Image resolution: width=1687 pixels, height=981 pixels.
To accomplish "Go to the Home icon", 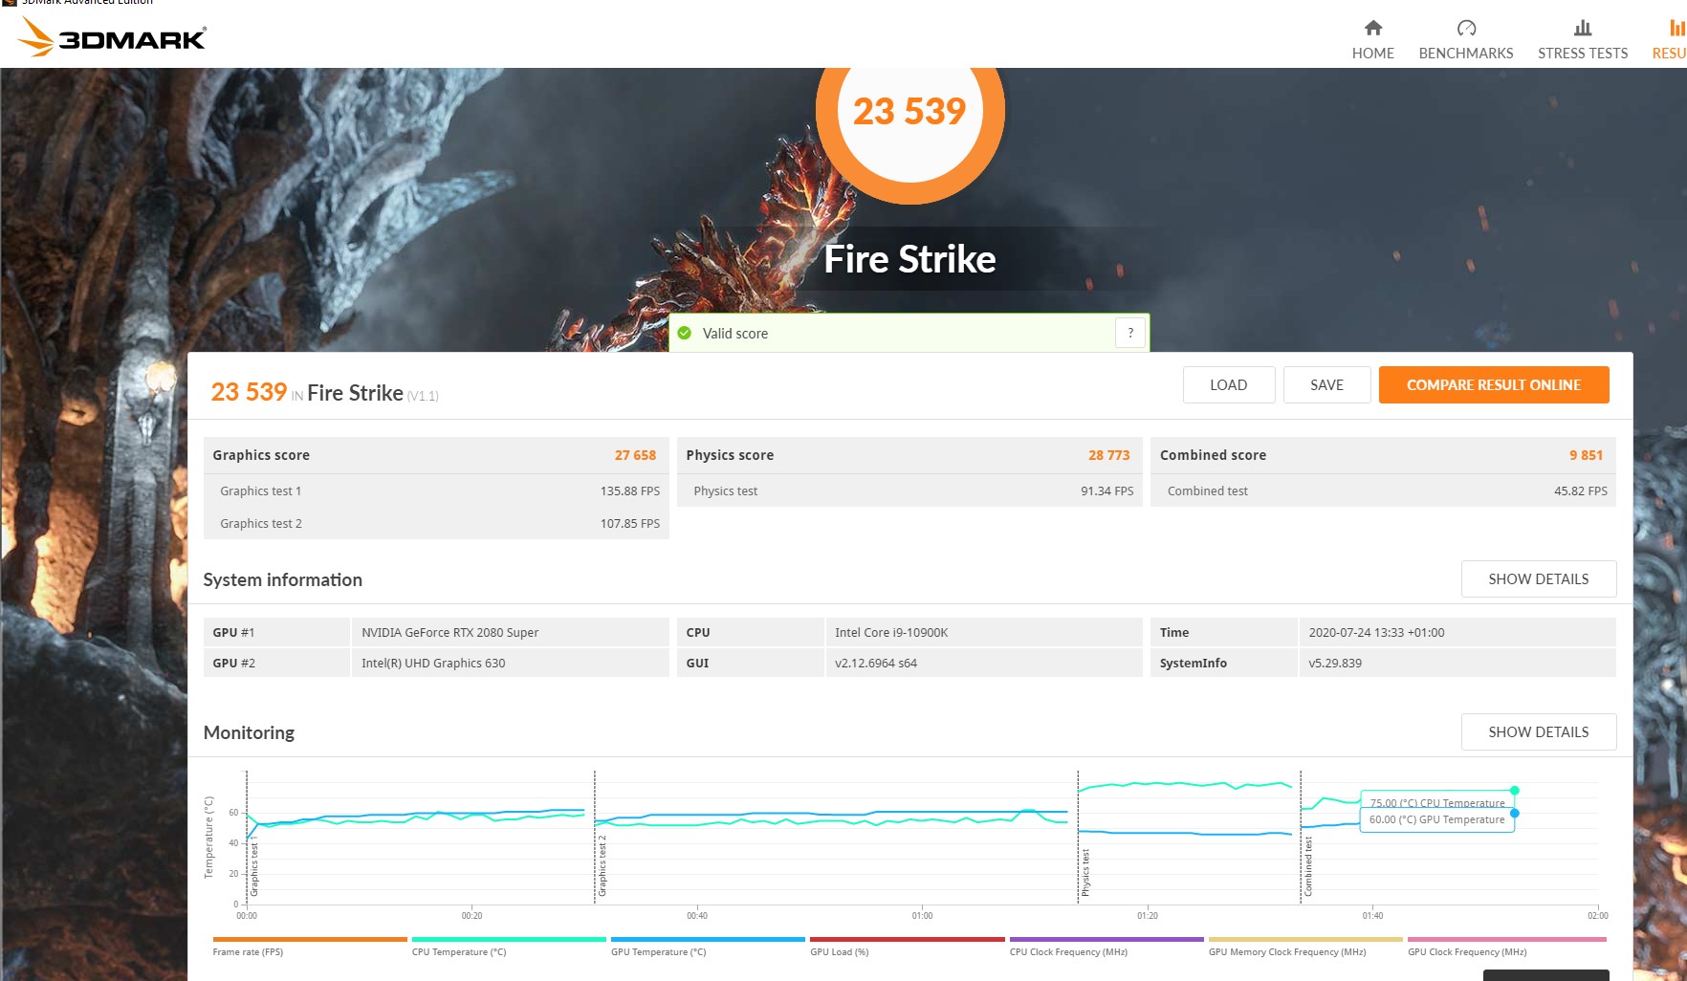I will (1372, 28).
